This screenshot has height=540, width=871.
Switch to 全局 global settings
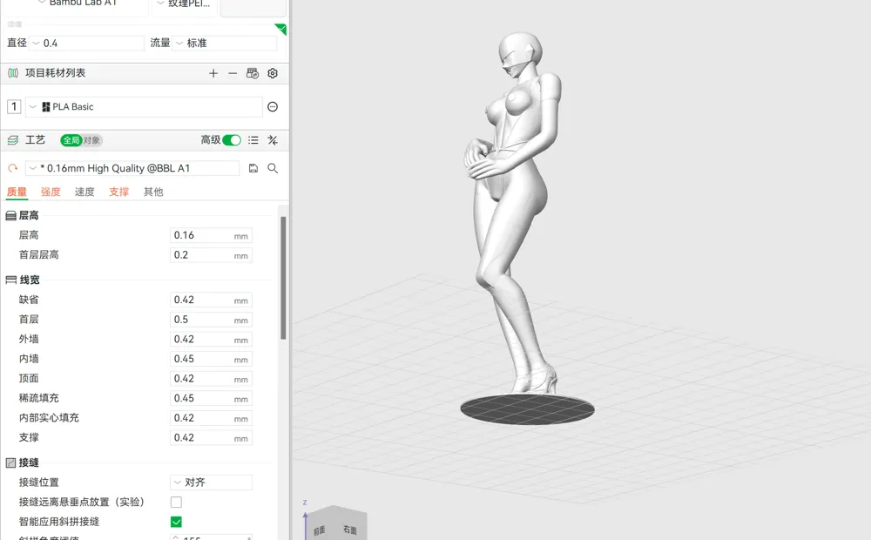click(x=71, y=140)
